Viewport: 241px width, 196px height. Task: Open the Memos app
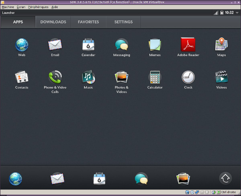tap(155, 47)
